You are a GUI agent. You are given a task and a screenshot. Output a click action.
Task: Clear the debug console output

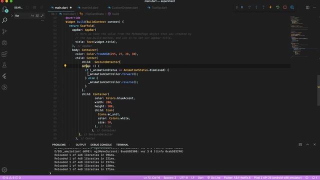[x=300, y=144]
